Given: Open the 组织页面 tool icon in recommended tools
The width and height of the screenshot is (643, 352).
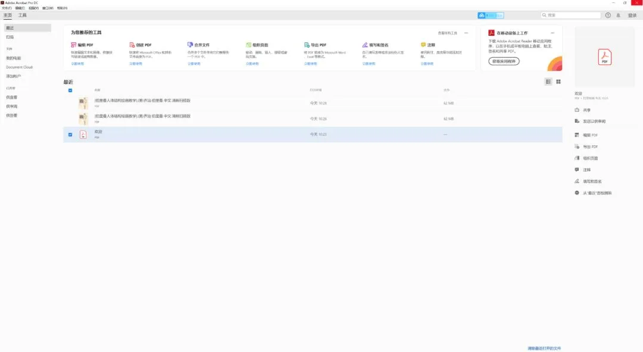Looking at the screenshot, I should tap(248, 45).
